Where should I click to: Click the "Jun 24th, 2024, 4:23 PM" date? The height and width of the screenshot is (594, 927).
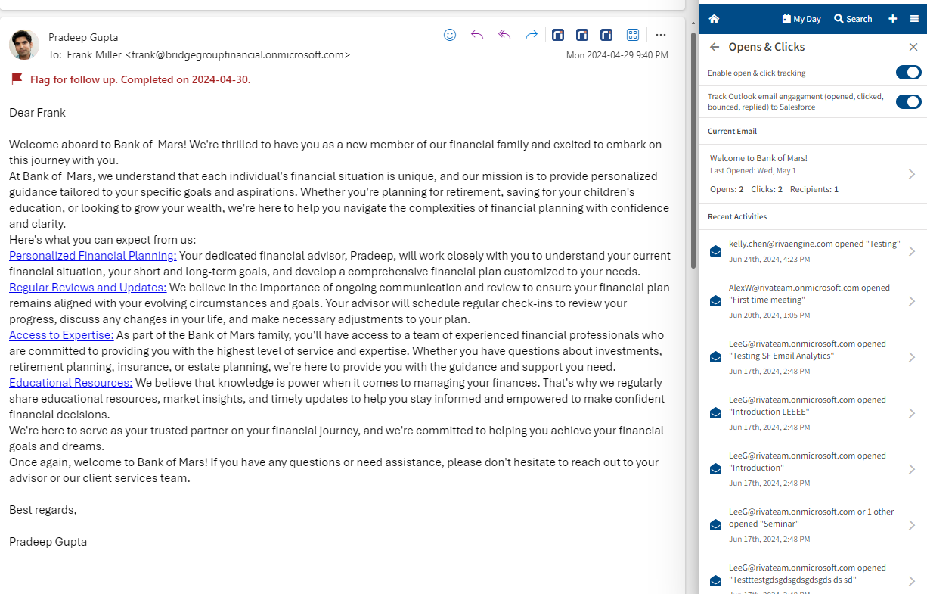point(769,259)
